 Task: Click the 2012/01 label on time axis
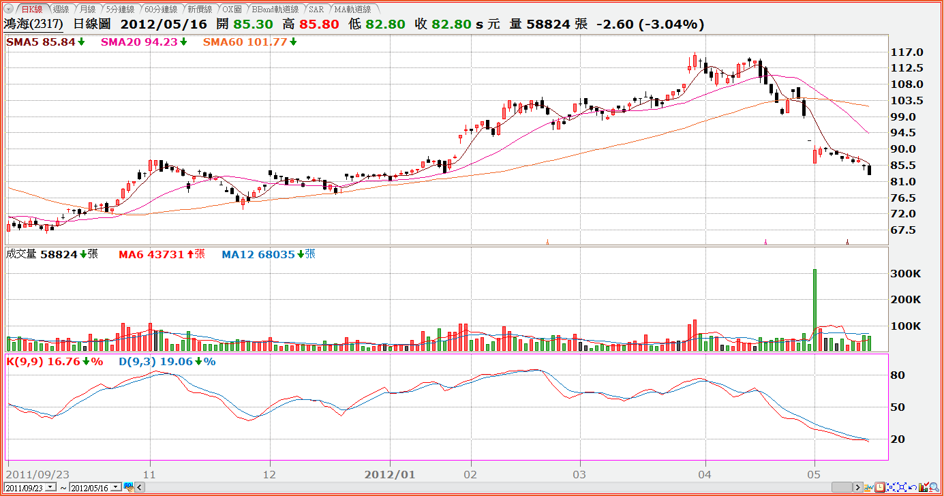390,474
